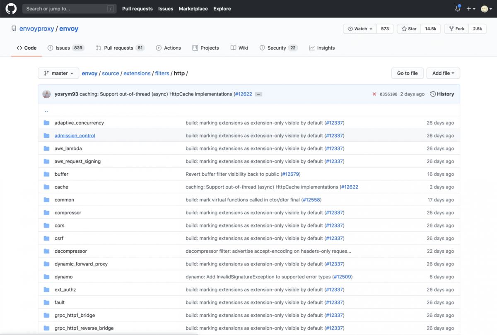Click the cors folder icon
Screen dimensions: 497x335
tap(46, 225)
